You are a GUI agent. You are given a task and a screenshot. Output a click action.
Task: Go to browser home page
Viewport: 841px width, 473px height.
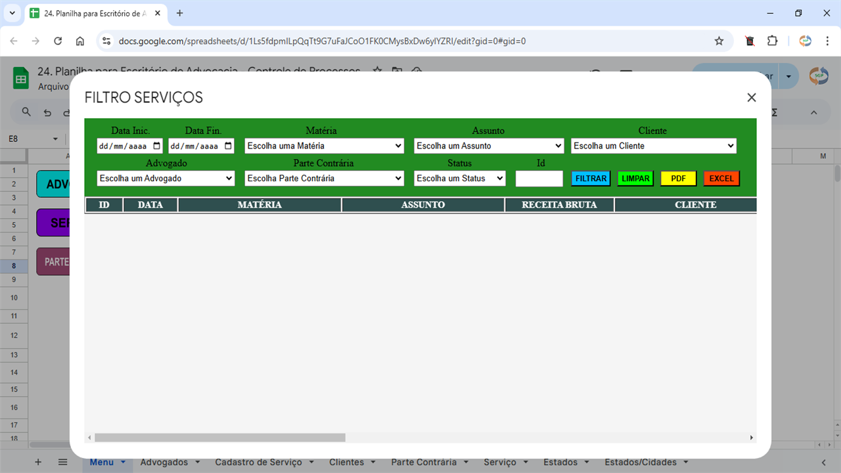pos(80,41)
